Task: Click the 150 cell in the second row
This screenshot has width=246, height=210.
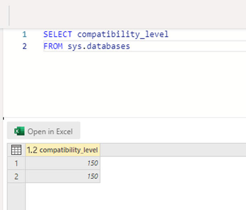Action: (63, 176)
